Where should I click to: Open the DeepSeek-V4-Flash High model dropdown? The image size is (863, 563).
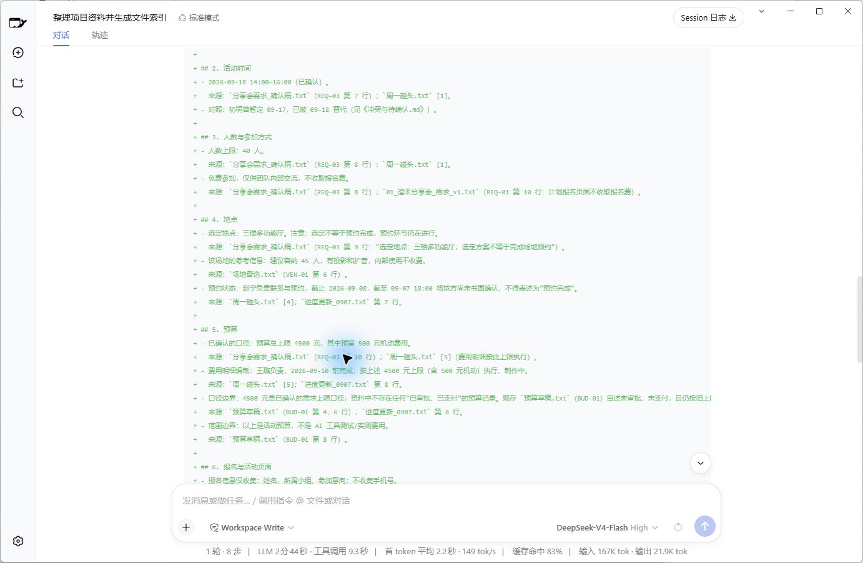pyautogui.click(x=607, y=527)
